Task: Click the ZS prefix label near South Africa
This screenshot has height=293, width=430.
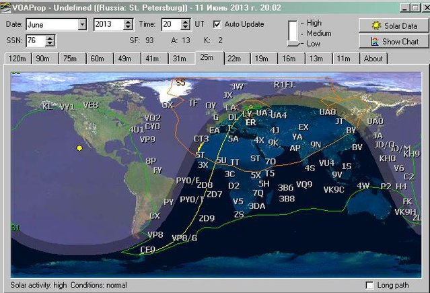Action: (x=239, y=214)
